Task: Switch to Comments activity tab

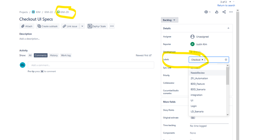Action: (x=40, y=55)
